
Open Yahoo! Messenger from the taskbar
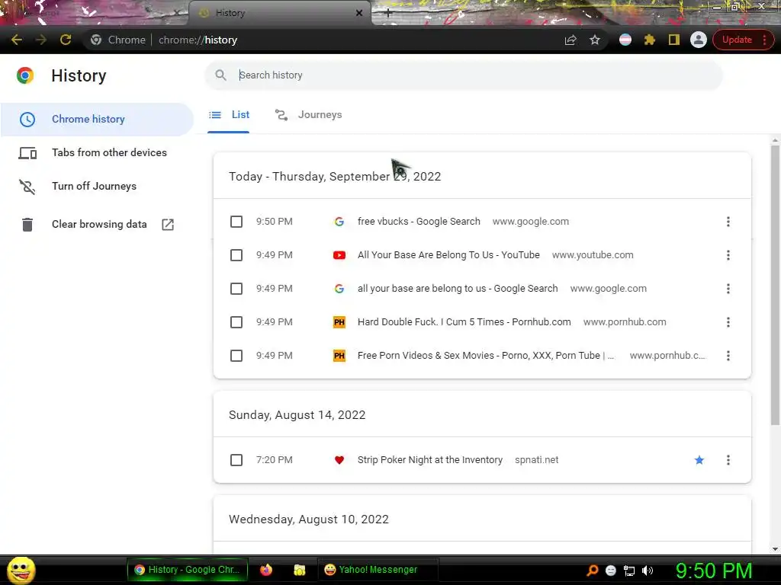pos(378,570)
